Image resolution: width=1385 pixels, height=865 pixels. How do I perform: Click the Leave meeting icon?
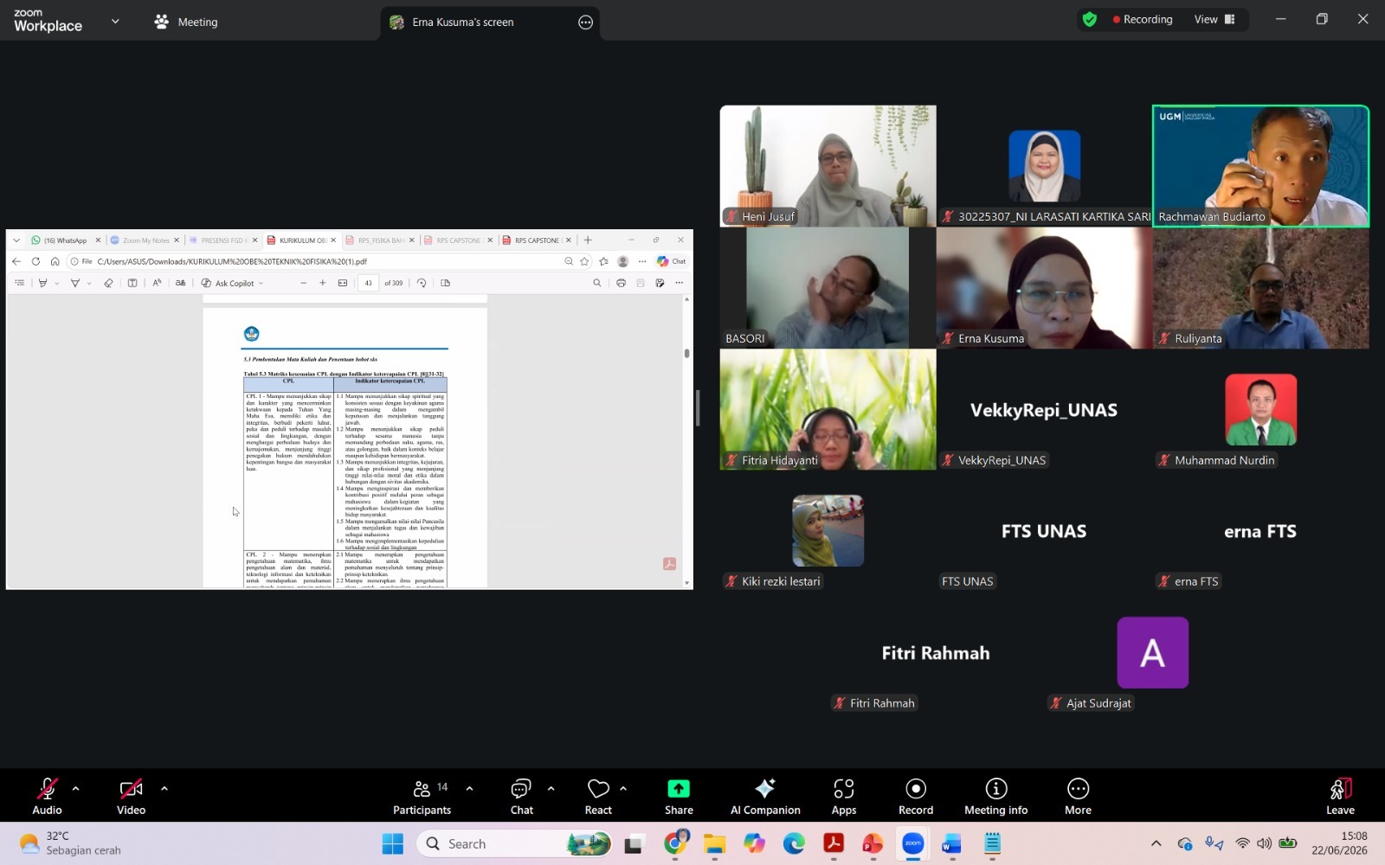1340,789
